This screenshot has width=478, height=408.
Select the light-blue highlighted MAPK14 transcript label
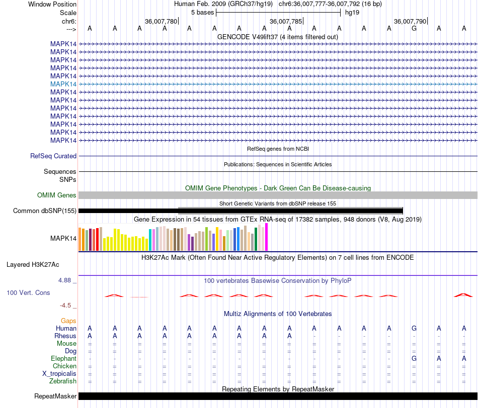pyautogui.click(x=63, y=84)
